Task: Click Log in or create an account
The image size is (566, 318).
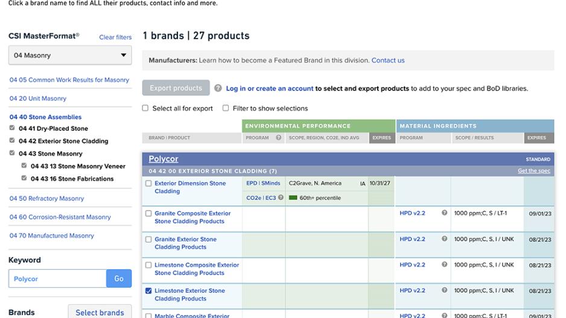Action: tap(270, 89)
